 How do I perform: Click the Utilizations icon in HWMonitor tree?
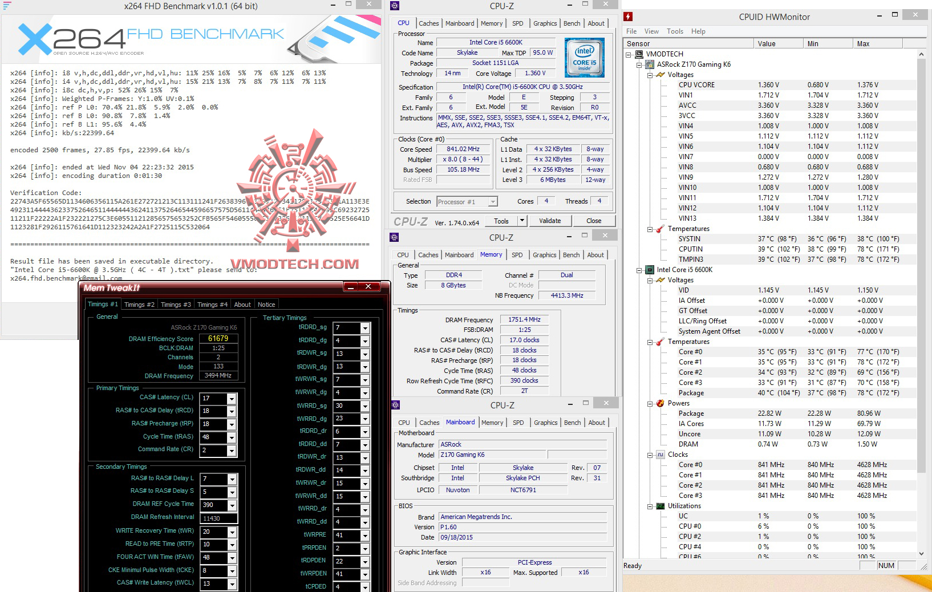click(x=660, y=506)
